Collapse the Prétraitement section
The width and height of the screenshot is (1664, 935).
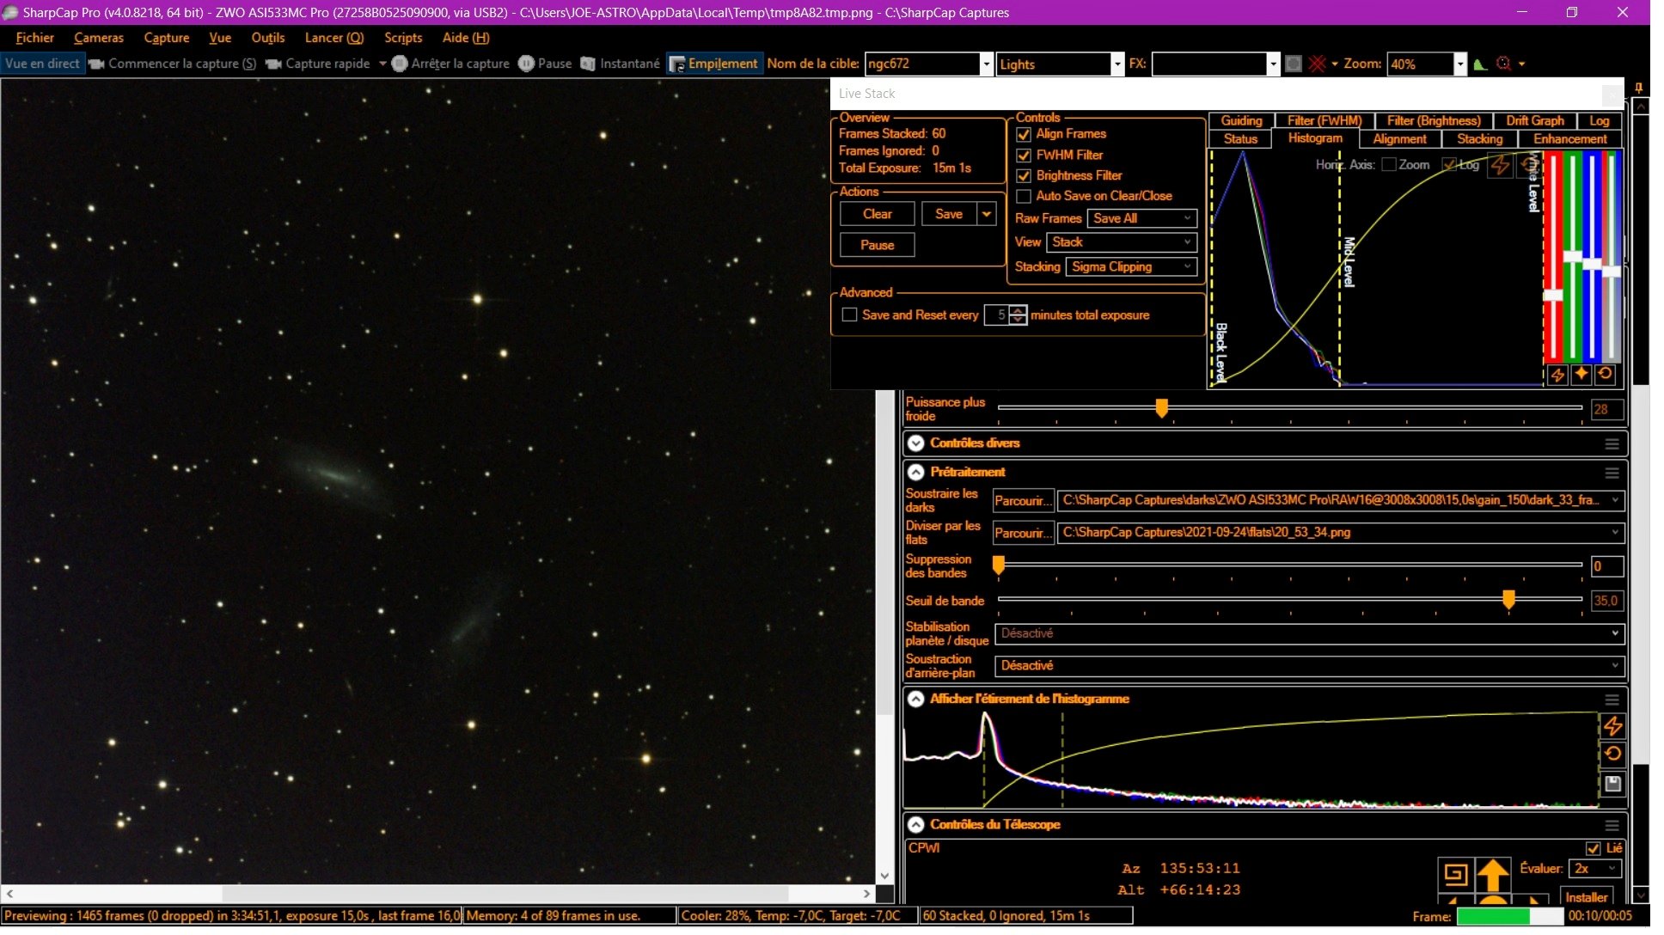(916, 473)
